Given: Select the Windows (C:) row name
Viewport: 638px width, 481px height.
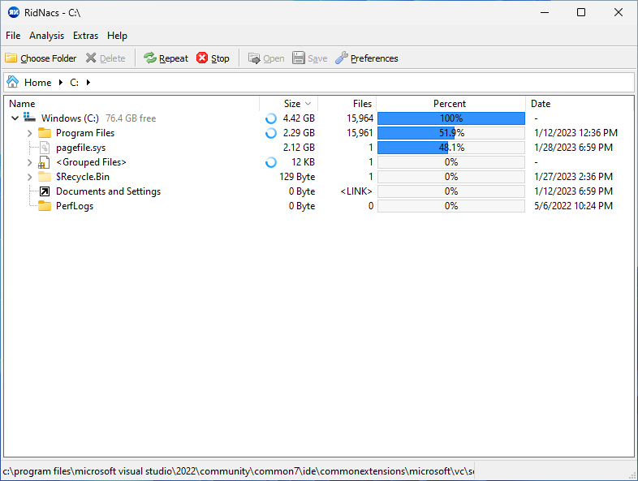Looking at the screenshot, I should [70, 118].
